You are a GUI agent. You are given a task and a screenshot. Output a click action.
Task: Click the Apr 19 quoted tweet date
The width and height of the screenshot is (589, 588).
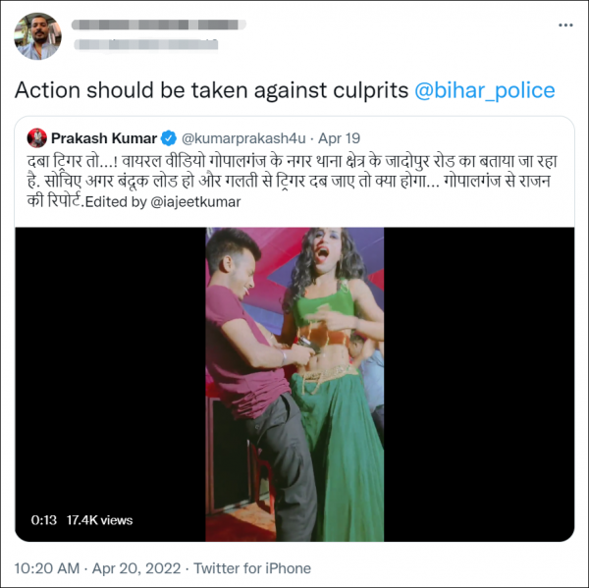coord(340,138)
